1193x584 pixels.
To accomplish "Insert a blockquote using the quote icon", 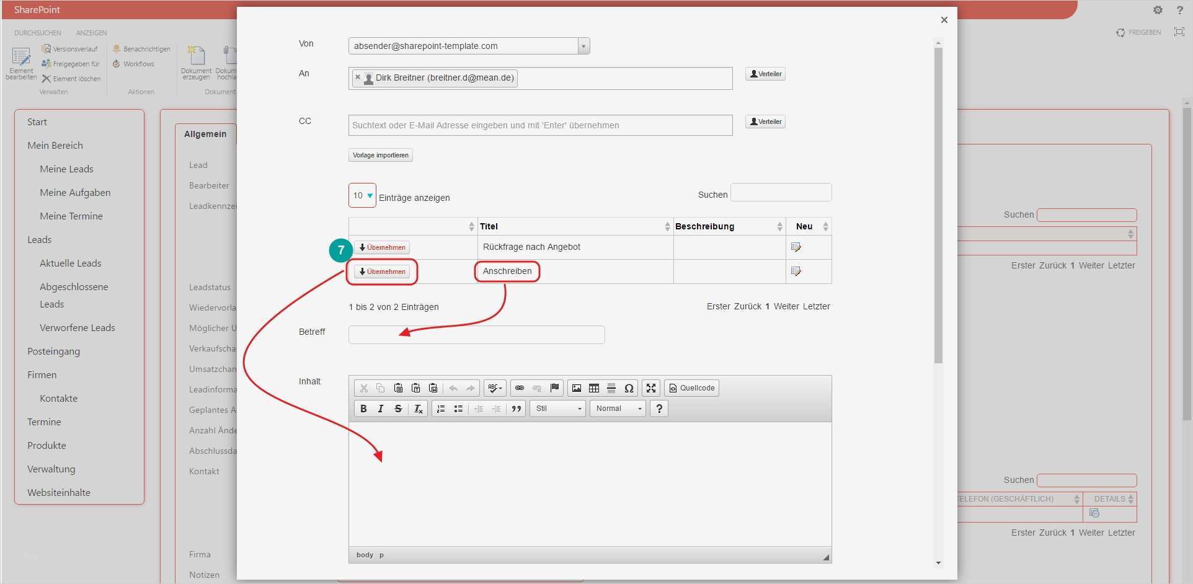I will 516,409.
